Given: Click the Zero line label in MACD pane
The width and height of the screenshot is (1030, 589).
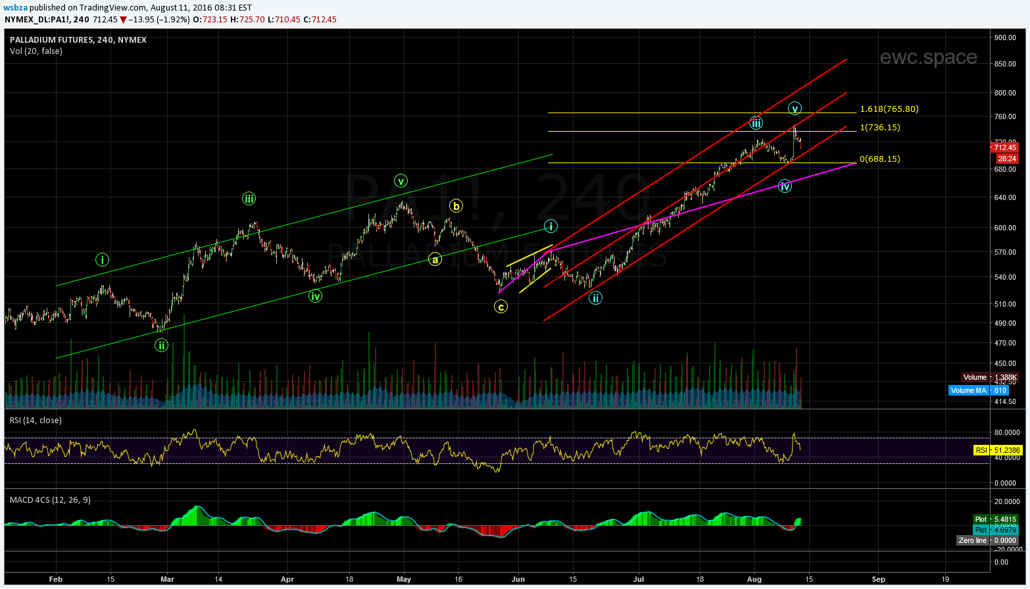Looking at the screenshot, I should pyautogui.click(x=973, y=540).
